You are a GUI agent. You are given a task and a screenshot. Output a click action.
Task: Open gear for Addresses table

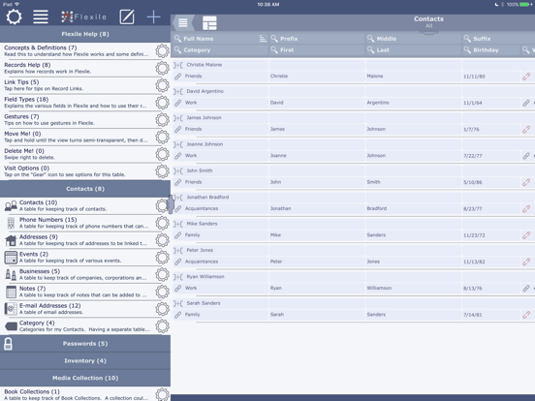point(163,240)
